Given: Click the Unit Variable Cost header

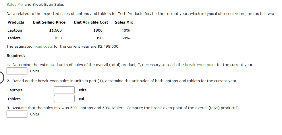Looking at the screenshot, I should [x=91, y=22].
